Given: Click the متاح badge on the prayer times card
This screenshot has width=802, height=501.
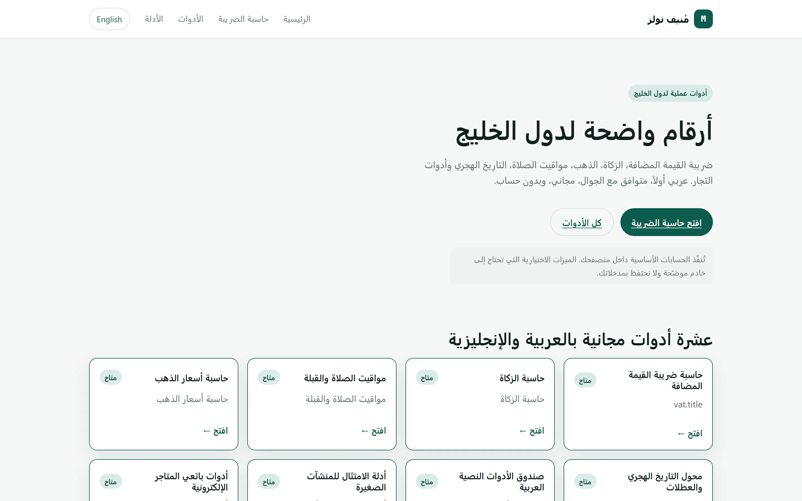Looking at the screenshot, I should [x=269, y=377].
